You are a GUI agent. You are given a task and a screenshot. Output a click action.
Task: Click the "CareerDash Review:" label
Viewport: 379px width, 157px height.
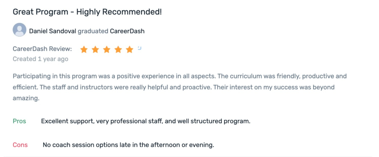[42, 49]
